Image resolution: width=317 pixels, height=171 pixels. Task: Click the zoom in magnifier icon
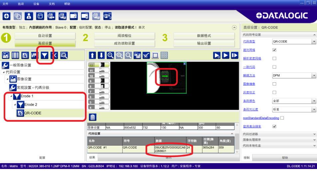pos(110,56)
